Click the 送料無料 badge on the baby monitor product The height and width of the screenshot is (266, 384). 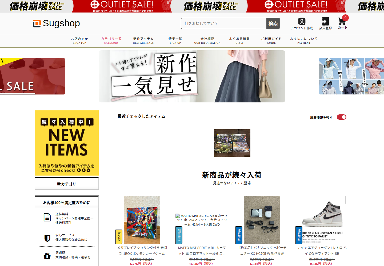tap(239, 235)
